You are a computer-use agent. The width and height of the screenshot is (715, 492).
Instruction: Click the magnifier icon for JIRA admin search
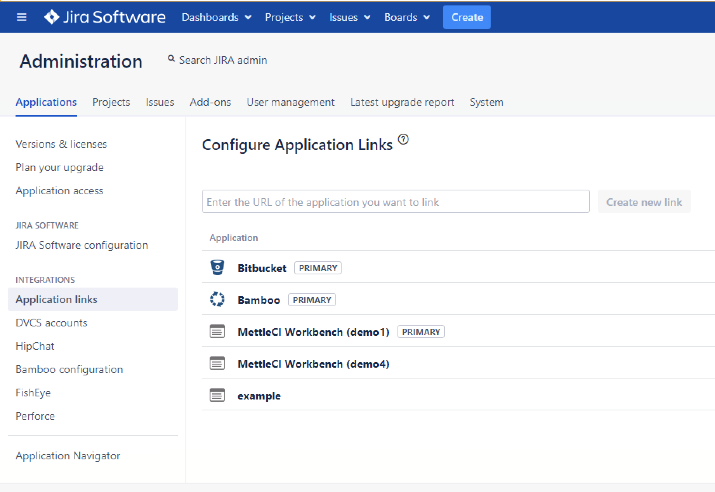[x=171, y=59]
